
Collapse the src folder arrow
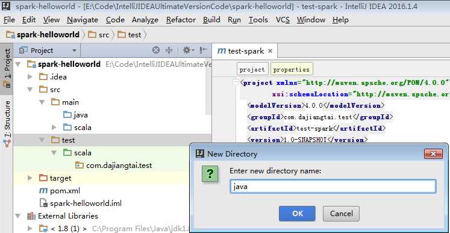click(x=30, y=90)
